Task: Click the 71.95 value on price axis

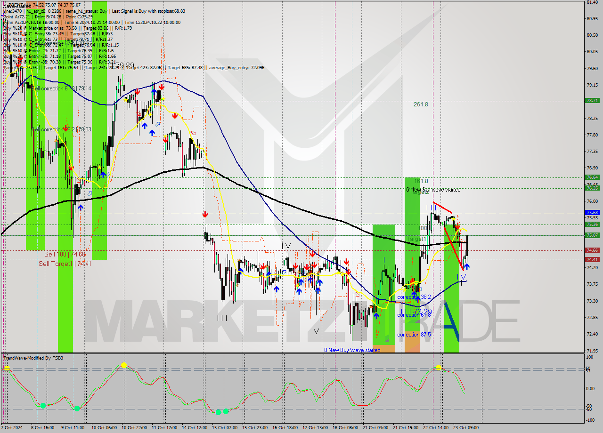Action: [592, 351]
